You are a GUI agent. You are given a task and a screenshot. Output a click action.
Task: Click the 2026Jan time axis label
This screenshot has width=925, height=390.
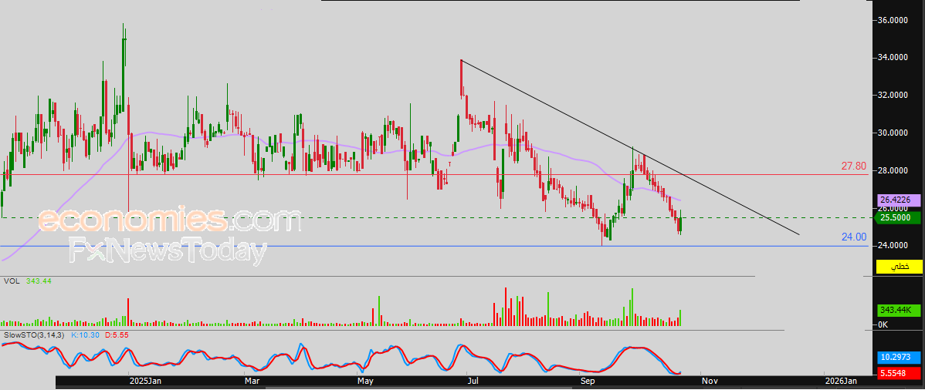click(x=840, y=382)
